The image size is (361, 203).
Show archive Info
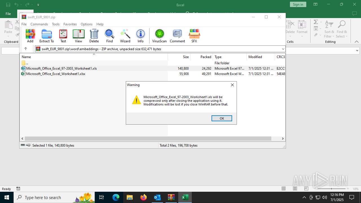(x=140, y=36)
